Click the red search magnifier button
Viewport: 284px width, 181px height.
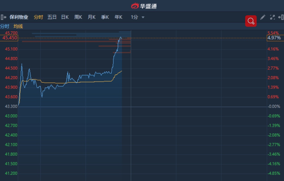coord(251,21)
